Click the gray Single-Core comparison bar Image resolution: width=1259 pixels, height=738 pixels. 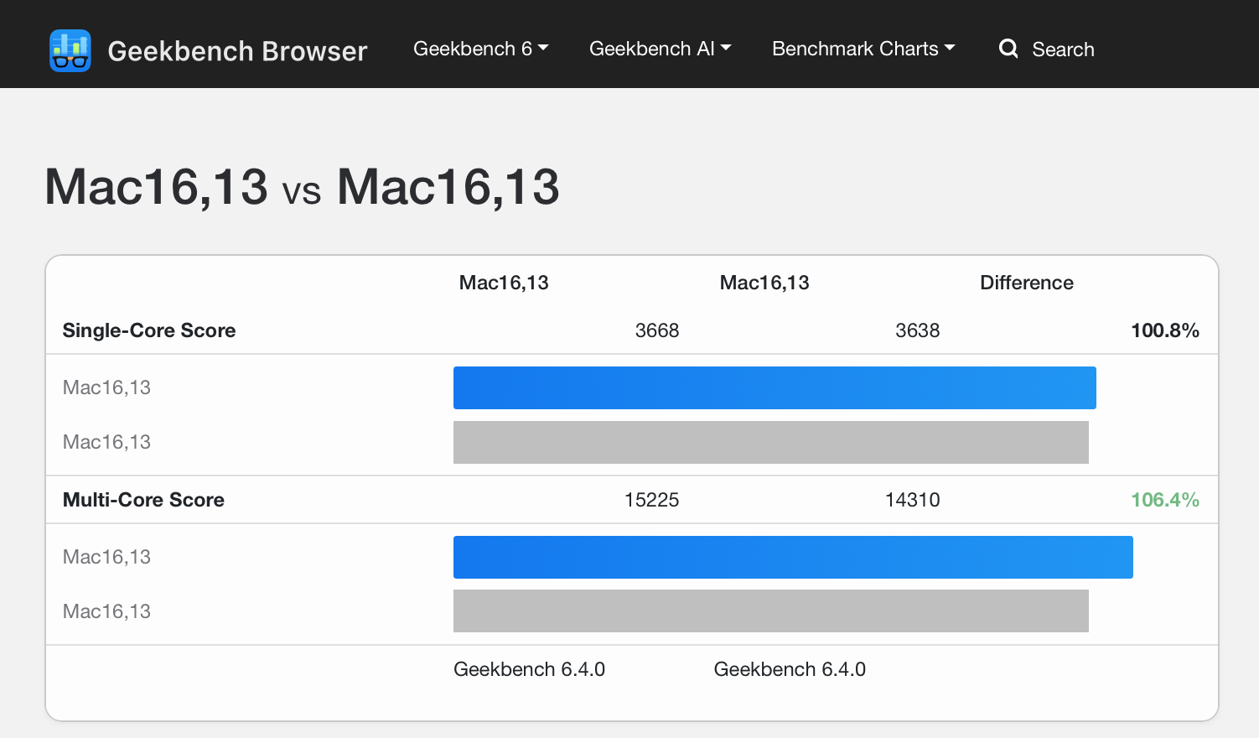[x=770, y=442]
